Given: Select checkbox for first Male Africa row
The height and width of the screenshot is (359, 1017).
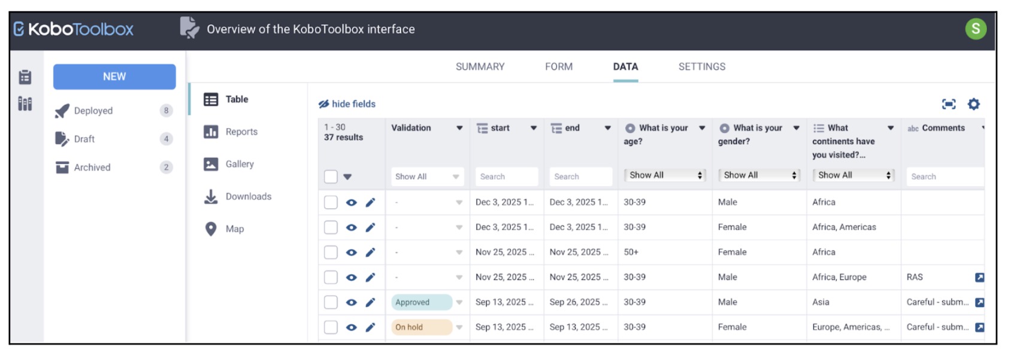Looking at the screenshot, I should (x=331, y=202).
